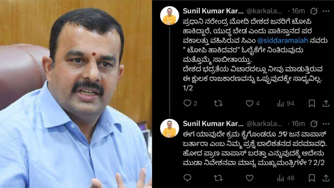Image resolution: width=334 pixels, height=188 pixels.
Task: Open Grok icon on second tweet
Action: point(314,124)
